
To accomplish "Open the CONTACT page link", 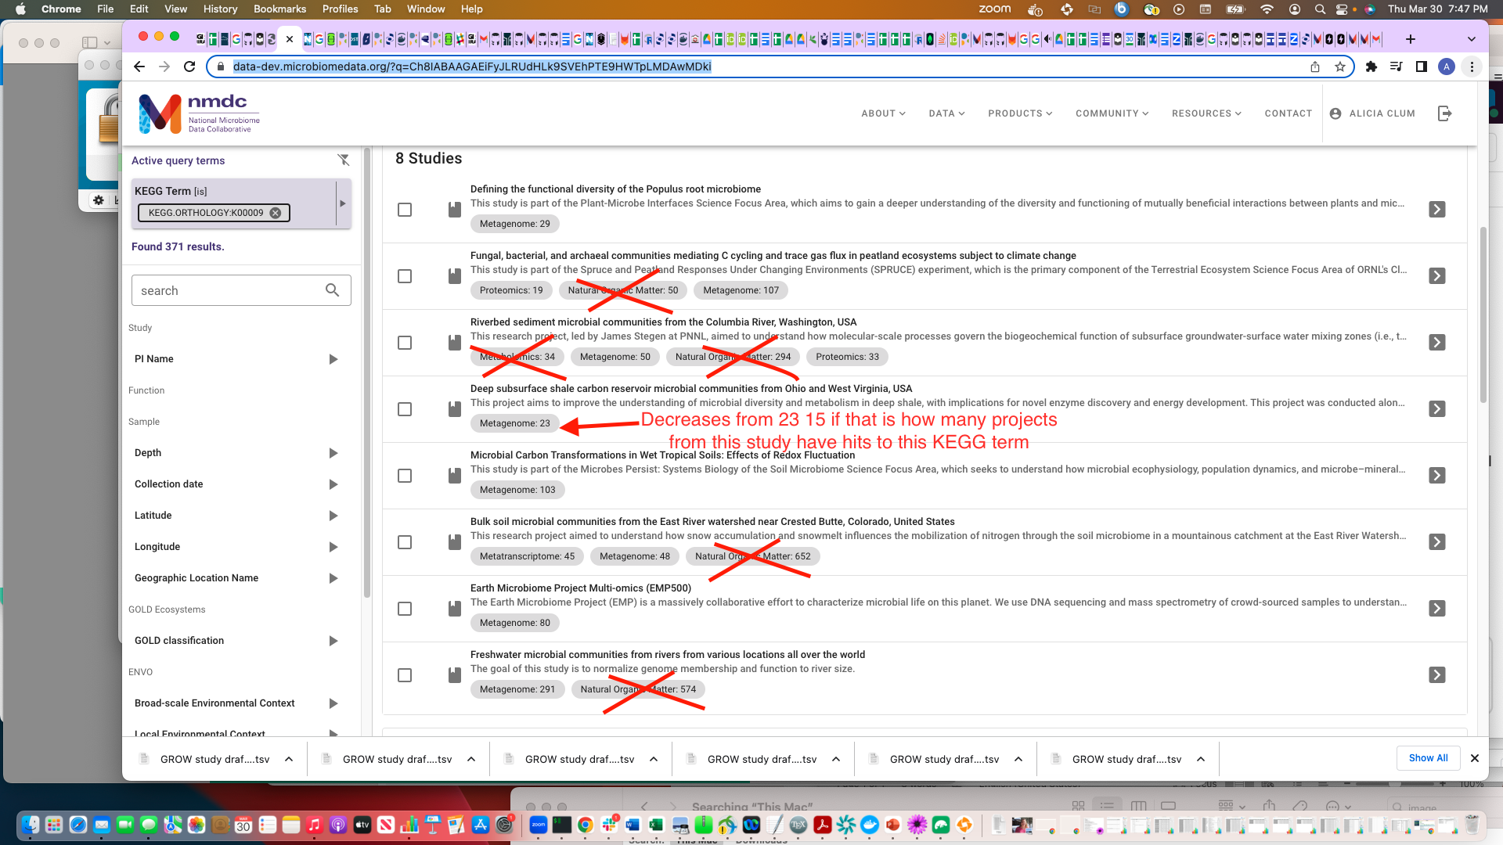I will pos(1288,113).
